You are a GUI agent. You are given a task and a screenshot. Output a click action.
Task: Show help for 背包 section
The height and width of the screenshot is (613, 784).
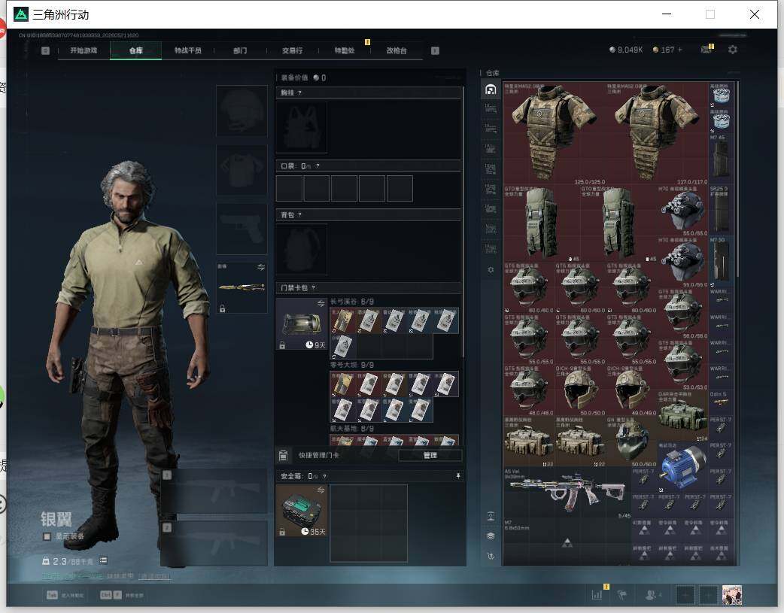pyautogui.click(x=299, y=215)
